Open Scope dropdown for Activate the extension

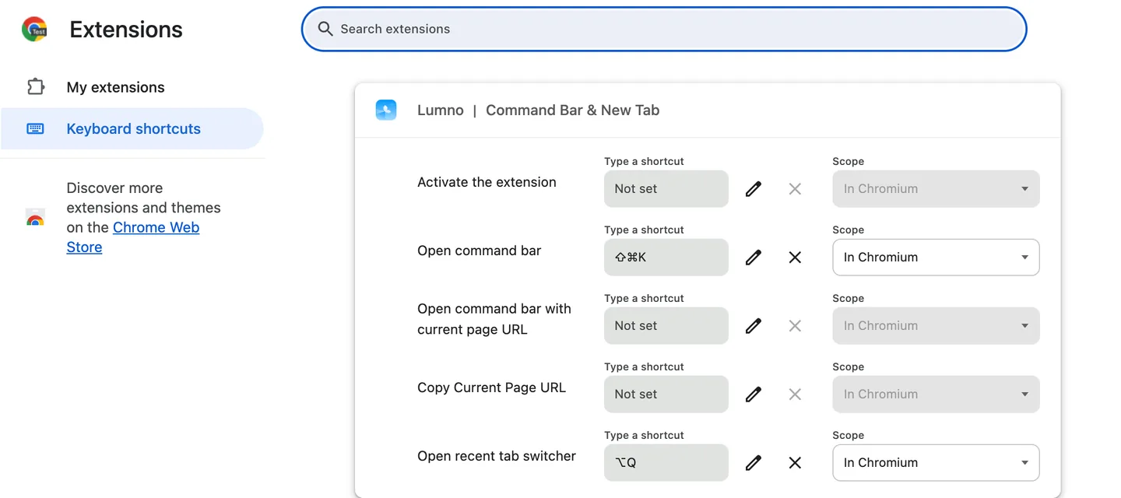(936, 188)
